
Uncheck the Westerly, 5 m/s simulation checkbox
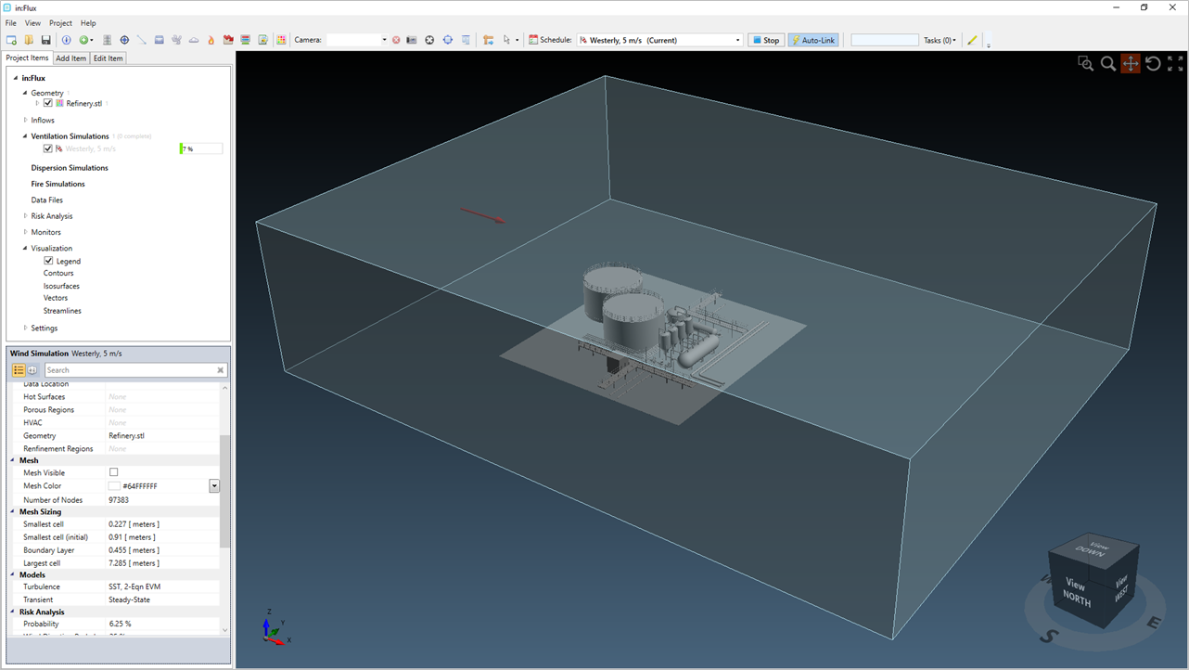click(x=48, y=148)
